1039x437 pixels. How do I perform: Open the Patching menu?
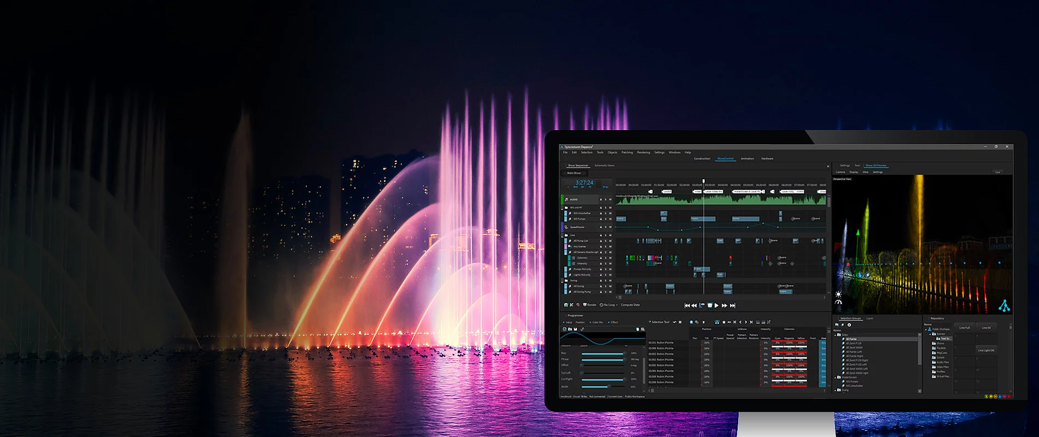627,152
